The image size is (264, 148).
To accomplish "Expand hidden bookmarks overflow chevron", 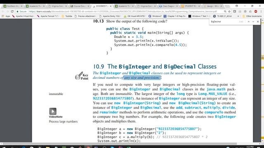I will click(238, 16).
